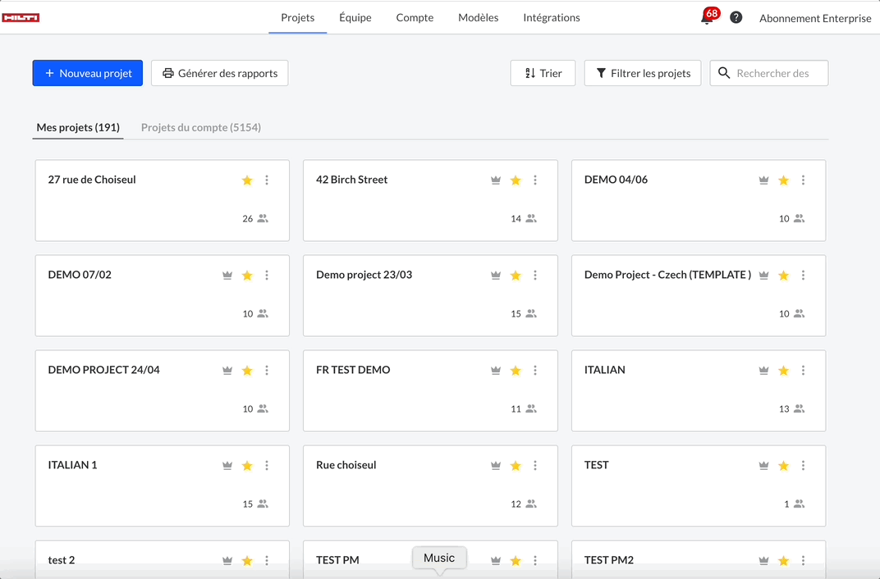The image size is (880, 579).
Task: Click members icon on DEMO 07/02
Action: 263,314
